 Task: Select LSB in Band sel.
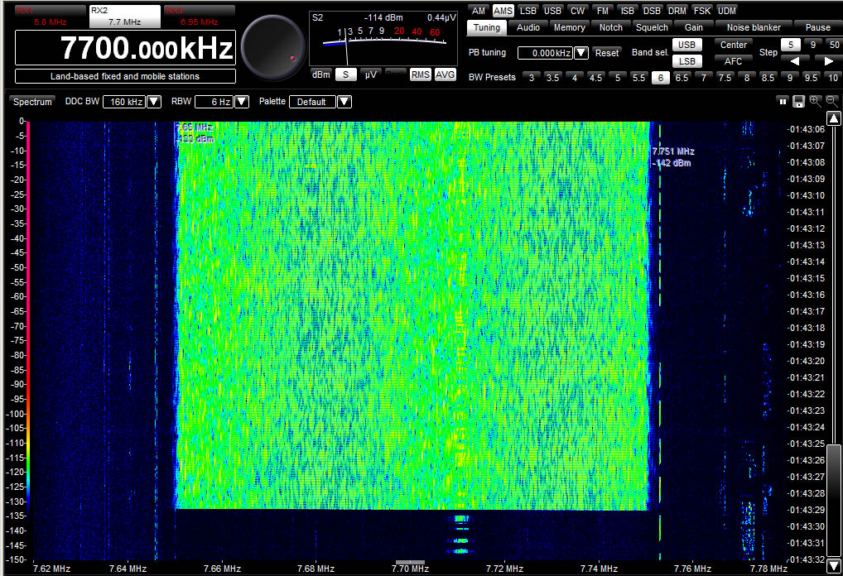pyautogui.click(x=686, y=61)
